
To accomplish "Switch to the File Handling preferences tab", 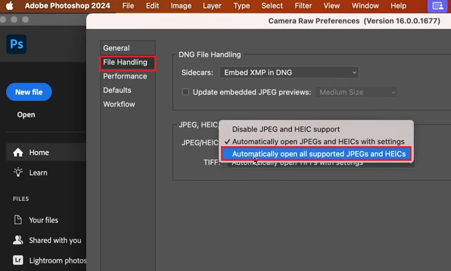I will tap(128, 62).
